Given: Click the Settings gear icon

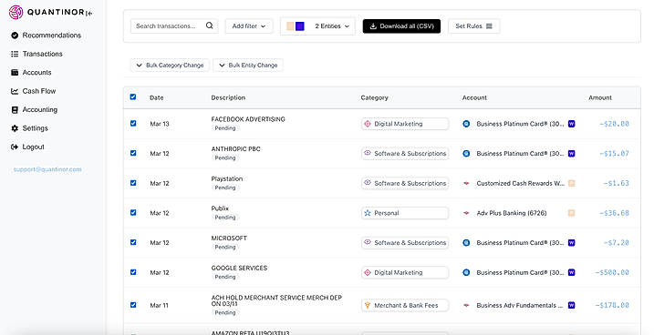Looking at the screenshot, I should coord(15,128).
